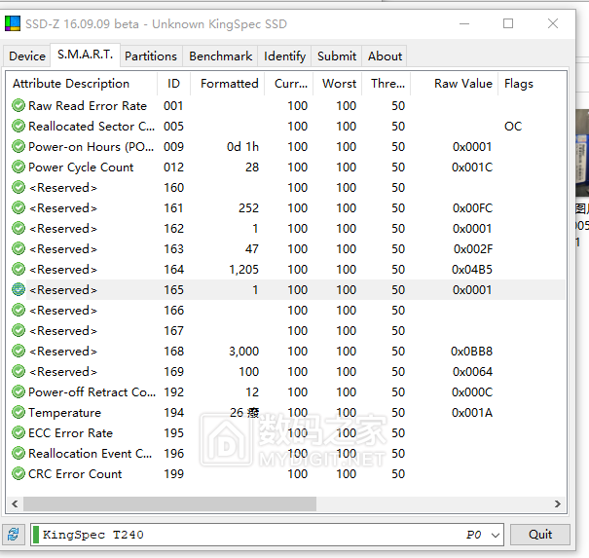Open the Benchmark tab

pos(220,56)
